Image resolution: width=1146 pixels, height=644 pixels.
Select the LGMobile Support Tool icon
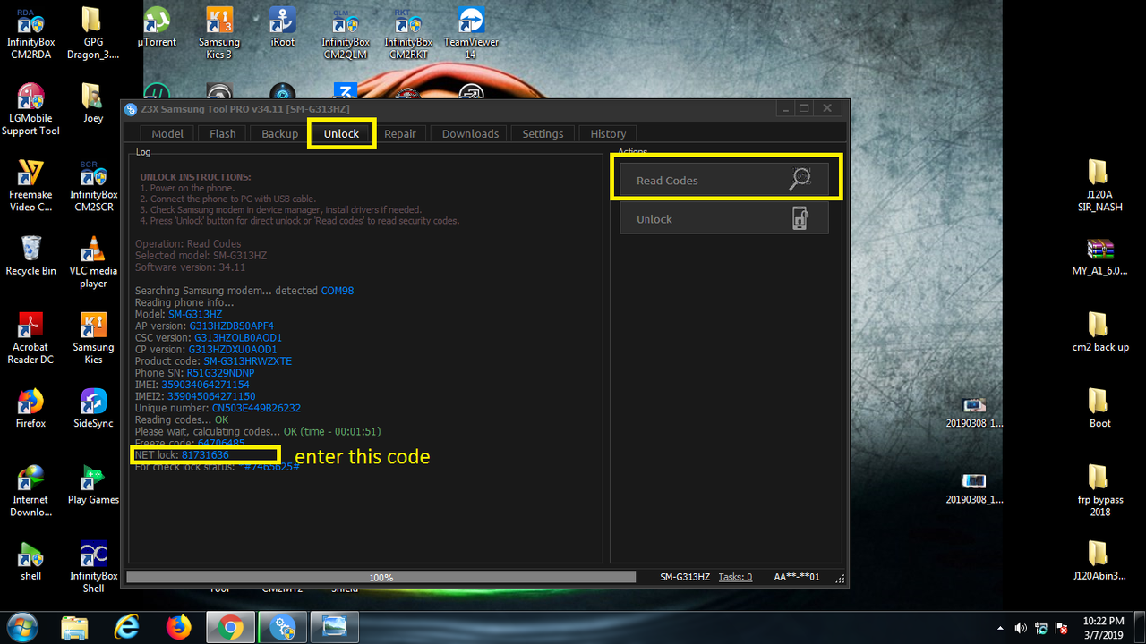coord(30,110)
